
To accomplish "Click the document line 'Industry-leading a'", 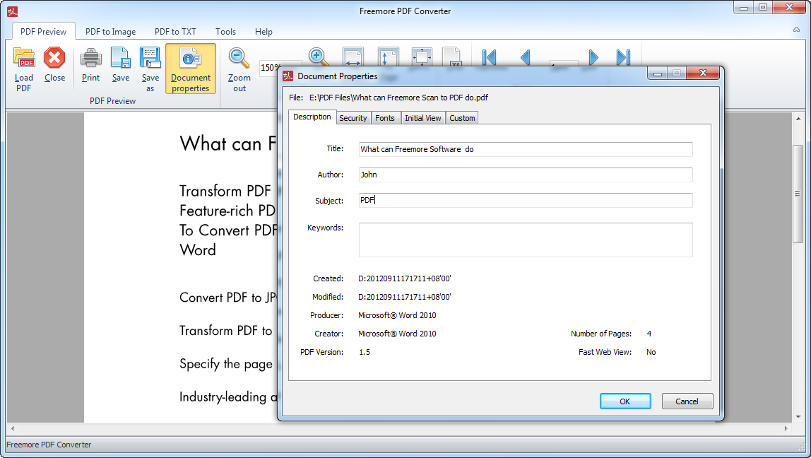I will (229, 397).
